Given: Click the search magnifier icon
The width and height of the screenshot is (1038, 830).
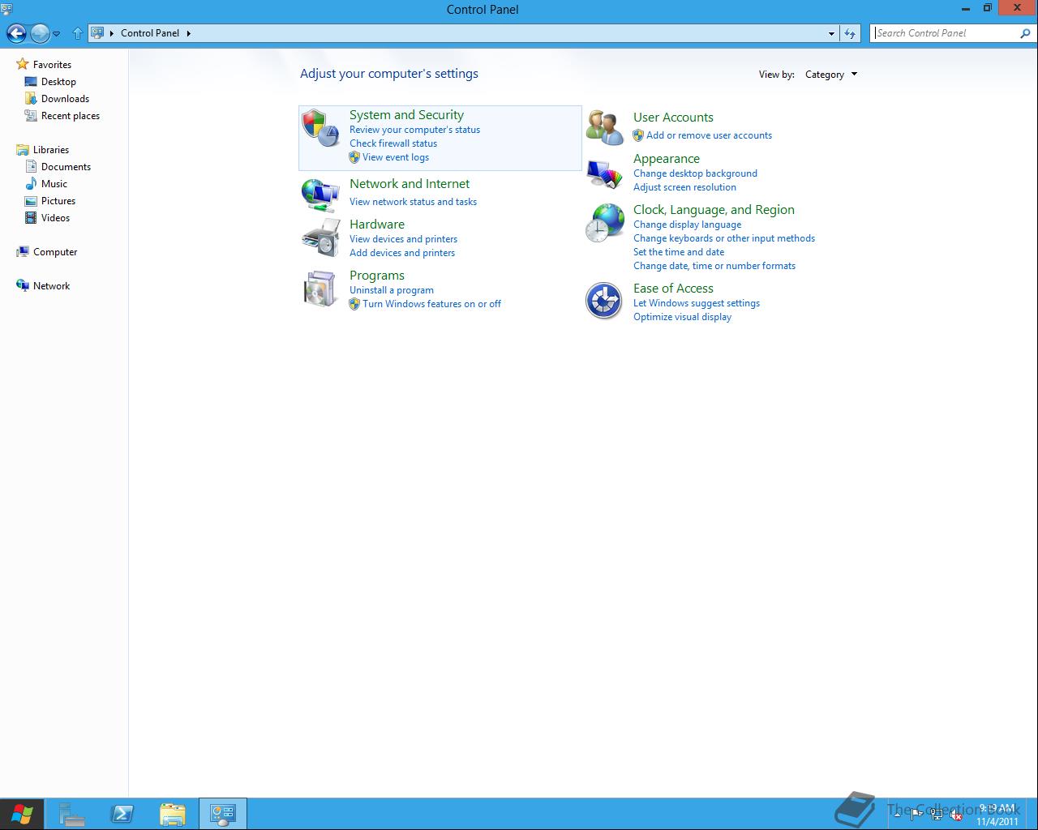Looking at the screenshot, I should click(x=1025, y=33).
